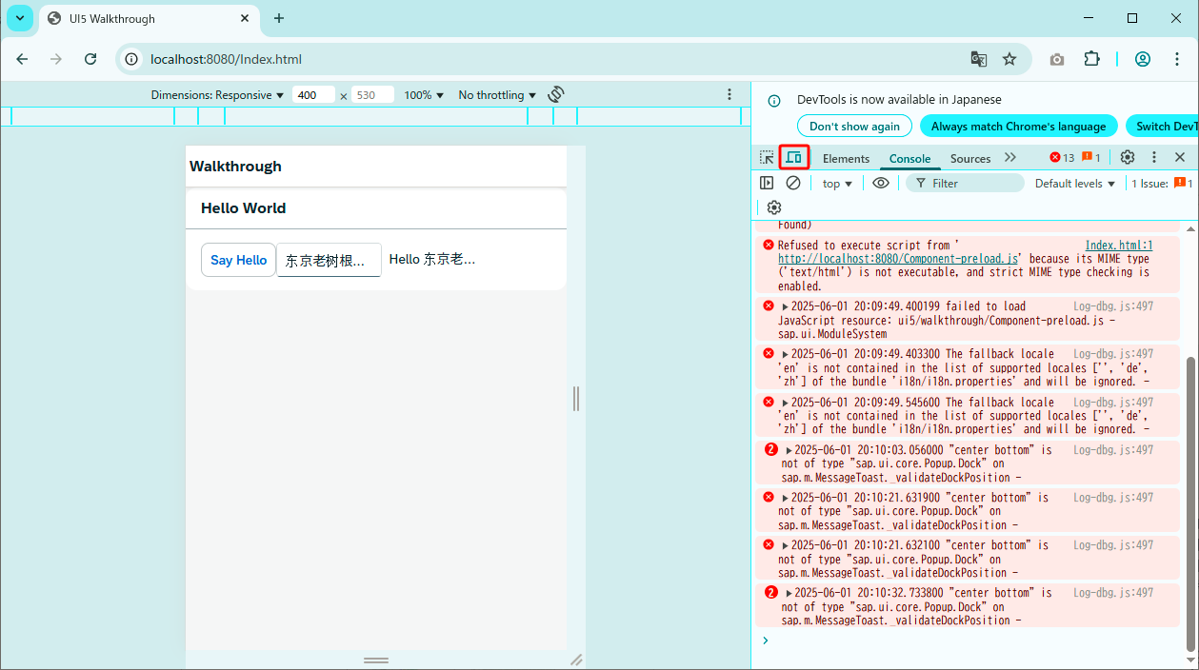Click the screenshot camera icon in Chrome toolbar
This screenshot has width=1199, height=670.
tap(1057, 59)
